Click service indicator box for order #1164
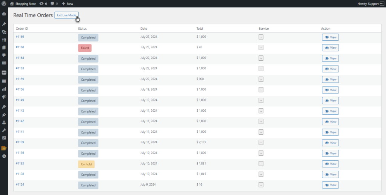 261,58
